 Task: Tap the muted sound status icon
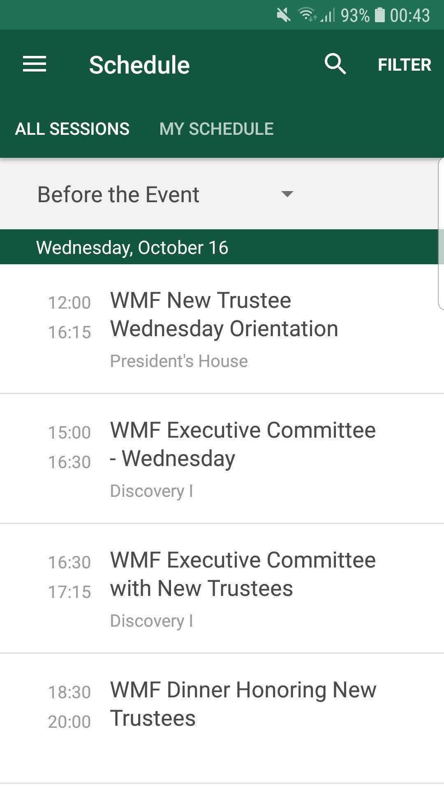tap(283, 16)
